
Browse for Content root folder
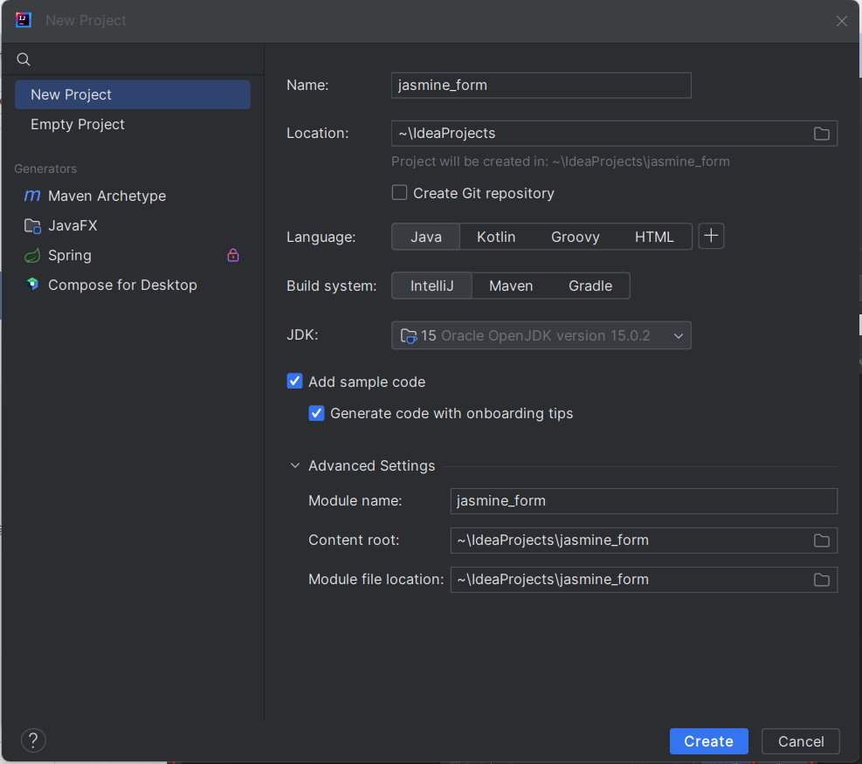coord(821,540)
